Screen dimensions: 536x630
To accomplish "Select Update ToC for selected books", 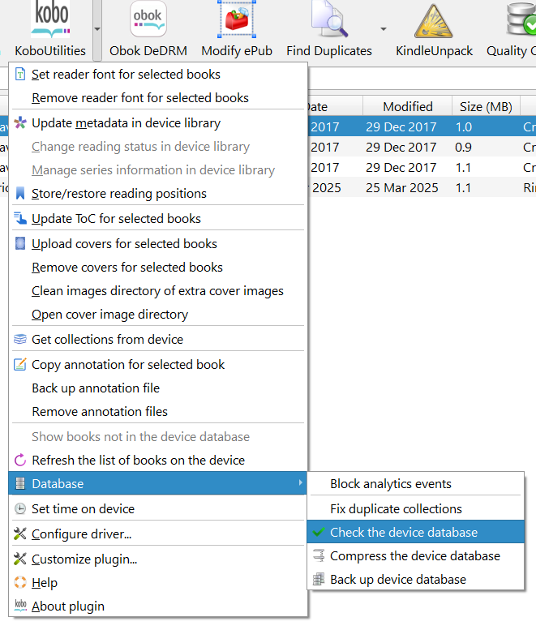I will click(158, 219).
